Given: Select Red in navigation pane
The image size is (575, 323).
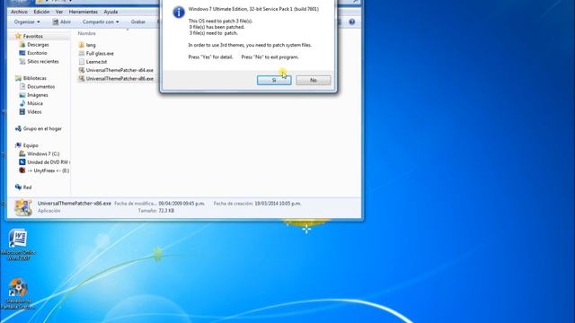Looking at the screenshot, I should [x=27, y=188].
